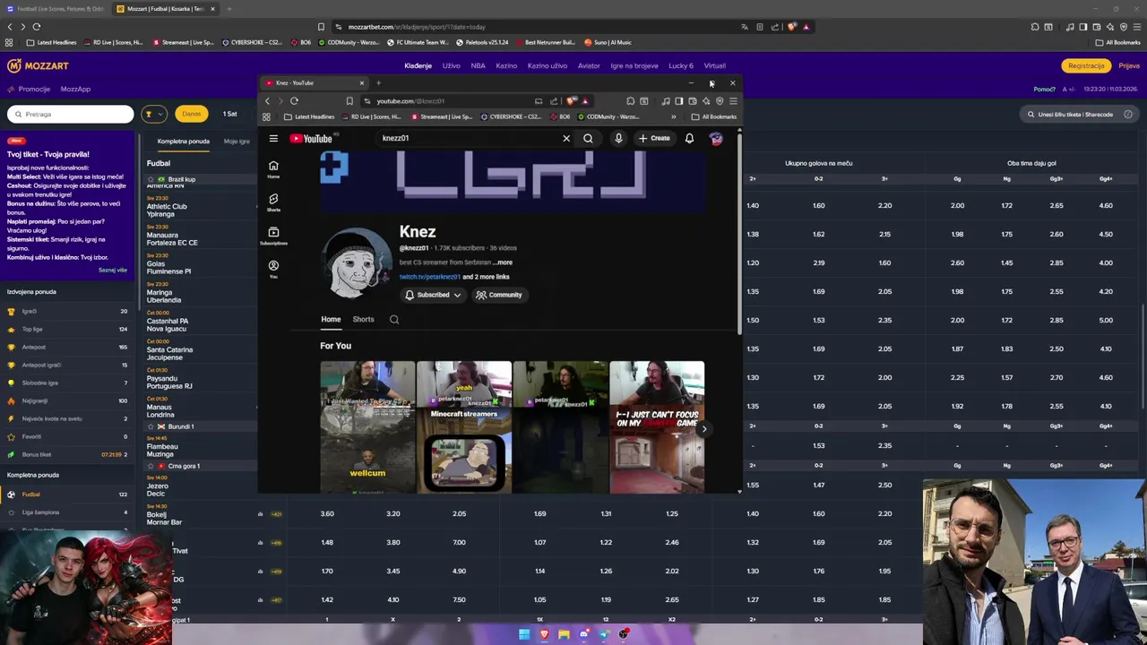This screenshot has width=1147, height=645.
Task: Open Kazino in Mozzart top menu
Action: click(506, 65)
